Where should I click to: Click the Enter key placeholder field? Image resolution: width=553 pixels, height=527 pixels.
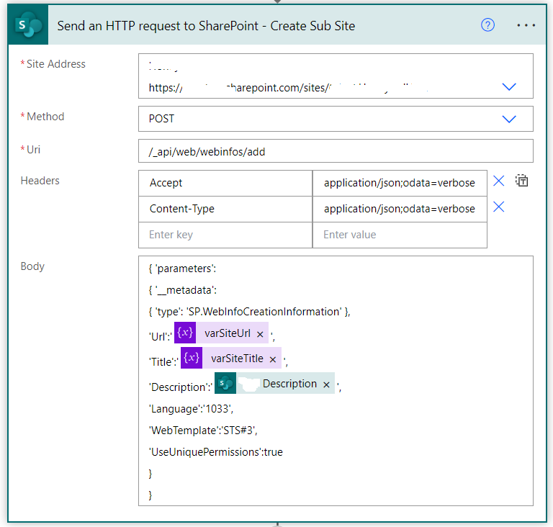(225, 235)
